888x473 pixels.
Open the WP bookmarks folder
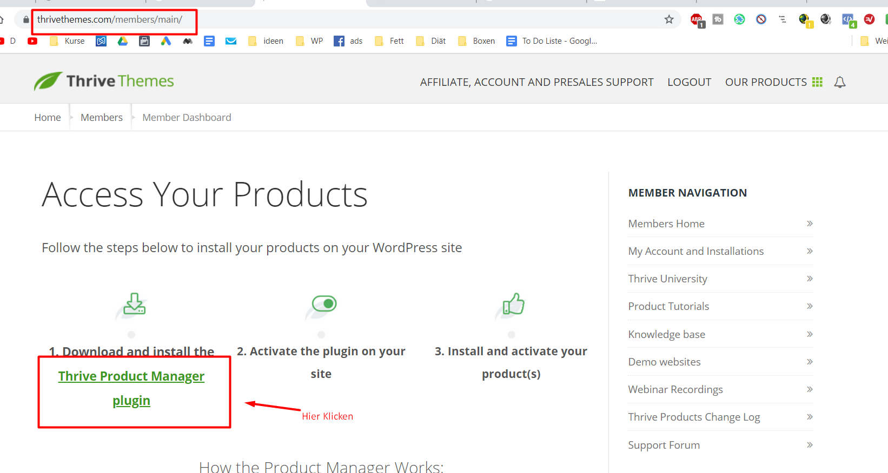click(x=309, y=41)
